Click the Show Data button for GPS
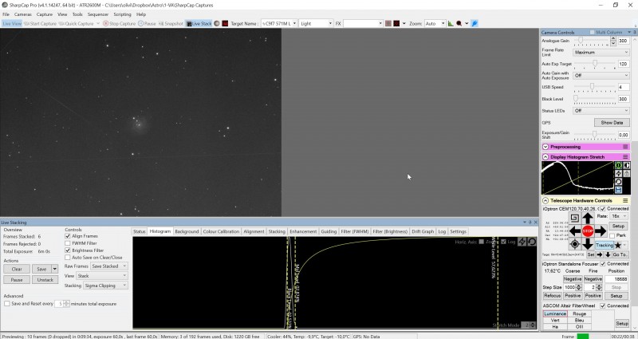Image resolution: width=638 pixels, height=339 pixels. point(612,123)
